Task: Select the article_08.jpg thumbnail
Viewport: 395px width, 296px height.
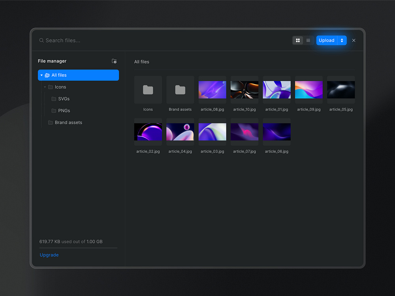Action: pyautogui.click(x=213, y=90)
